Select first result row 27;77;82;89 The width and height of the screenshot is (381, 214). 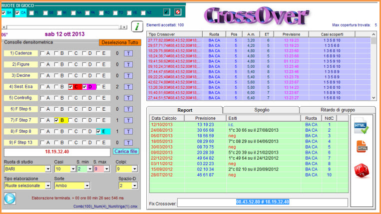[x=259, y=40]
